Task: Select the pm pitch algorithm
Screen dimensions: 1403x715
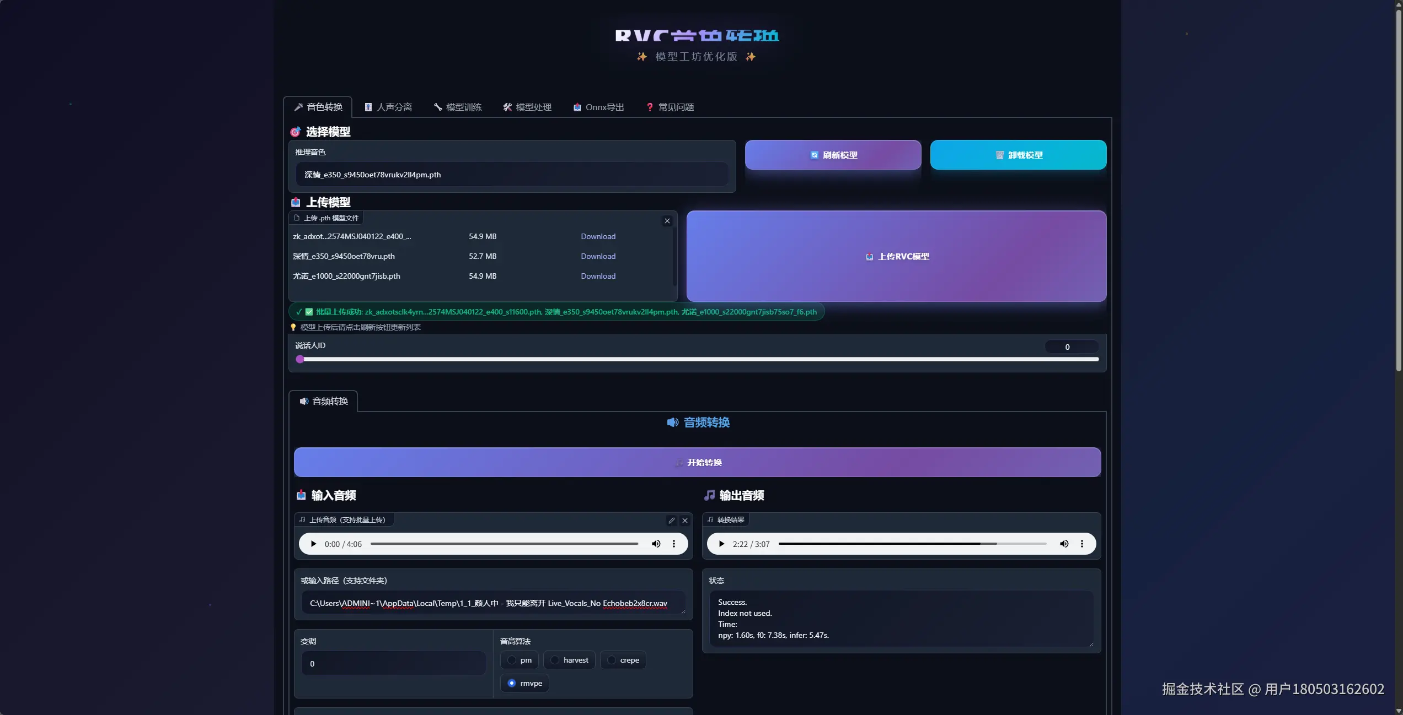Action: click(512, 660)
